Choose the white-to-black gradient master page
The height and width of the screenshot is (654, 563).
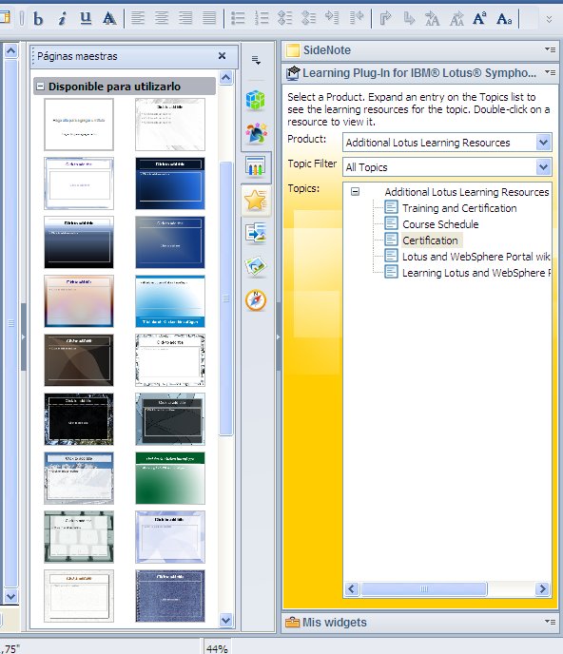[x=79, y=242]
